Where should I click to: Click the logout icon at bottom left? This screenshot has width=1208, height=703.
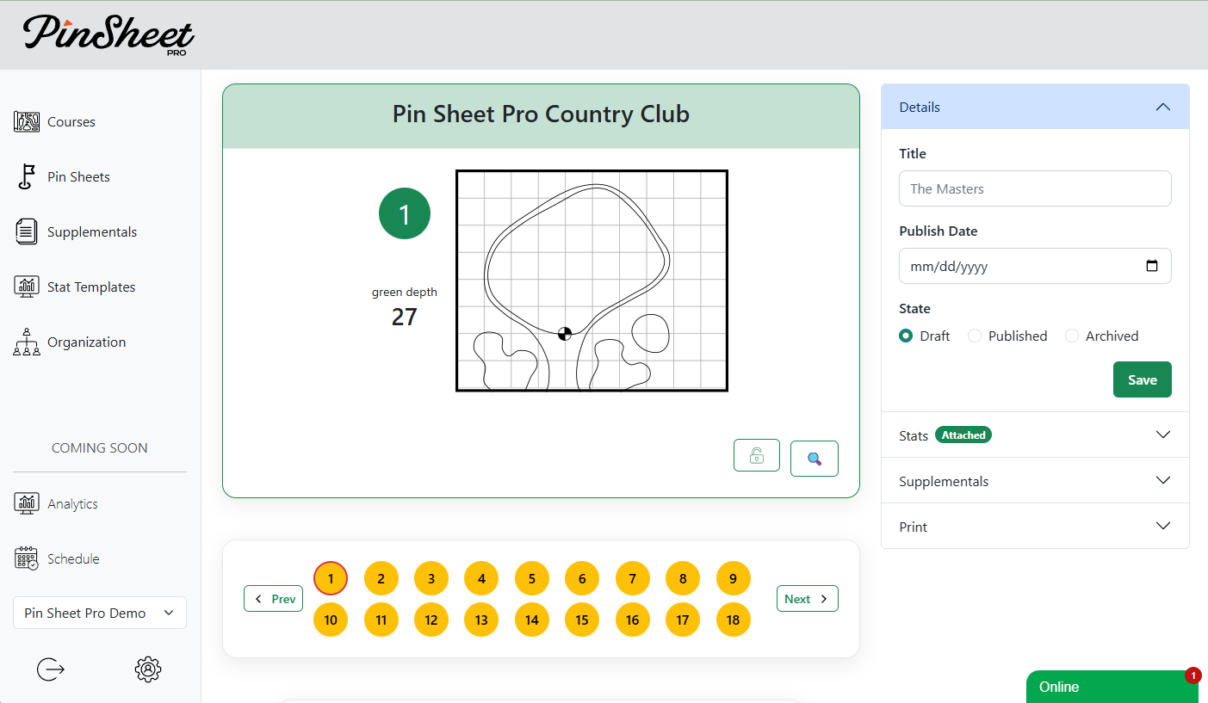[x=50, y=669]
